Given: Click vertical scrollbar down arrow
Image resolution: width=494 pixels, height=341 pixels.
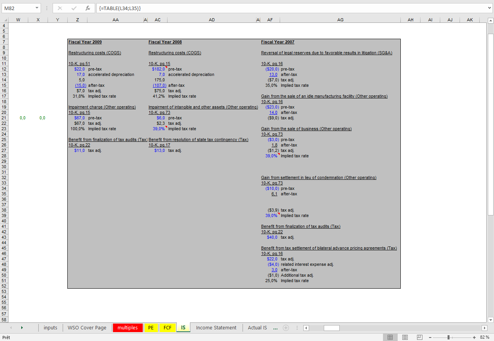Looking at the screenshot, I should pyautogui.click(x=491, y=320).
